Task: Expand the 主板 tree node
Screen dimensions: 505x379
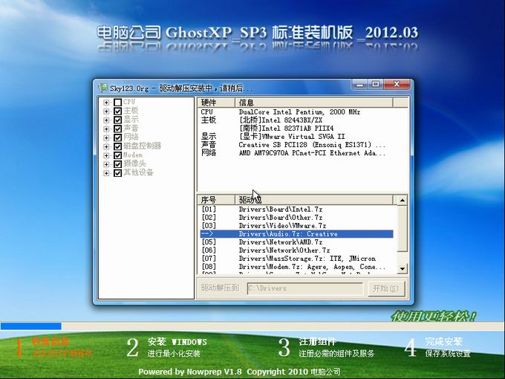Action: click(x=106, y=111)
